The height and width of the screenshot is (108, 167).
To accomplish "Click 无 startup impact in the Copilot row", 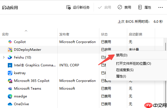I will click(131, 42).
